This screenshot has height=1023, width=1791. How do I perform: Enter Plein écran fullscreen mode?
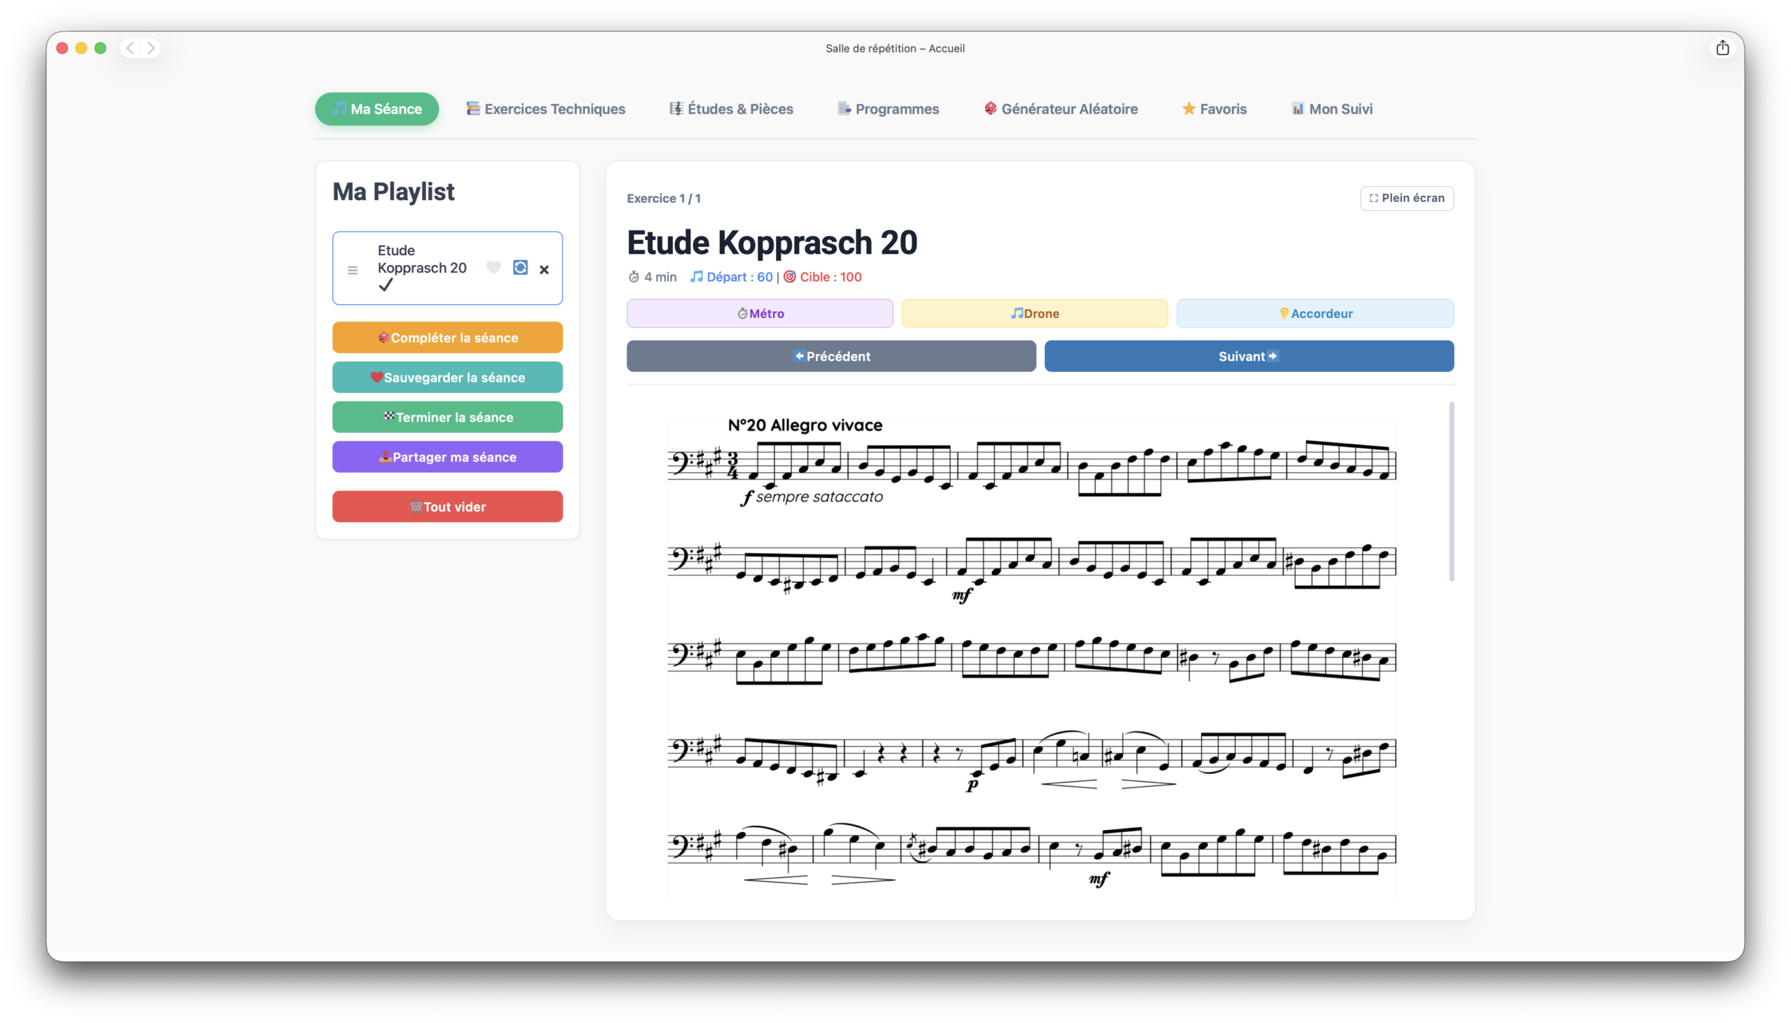1406,198
